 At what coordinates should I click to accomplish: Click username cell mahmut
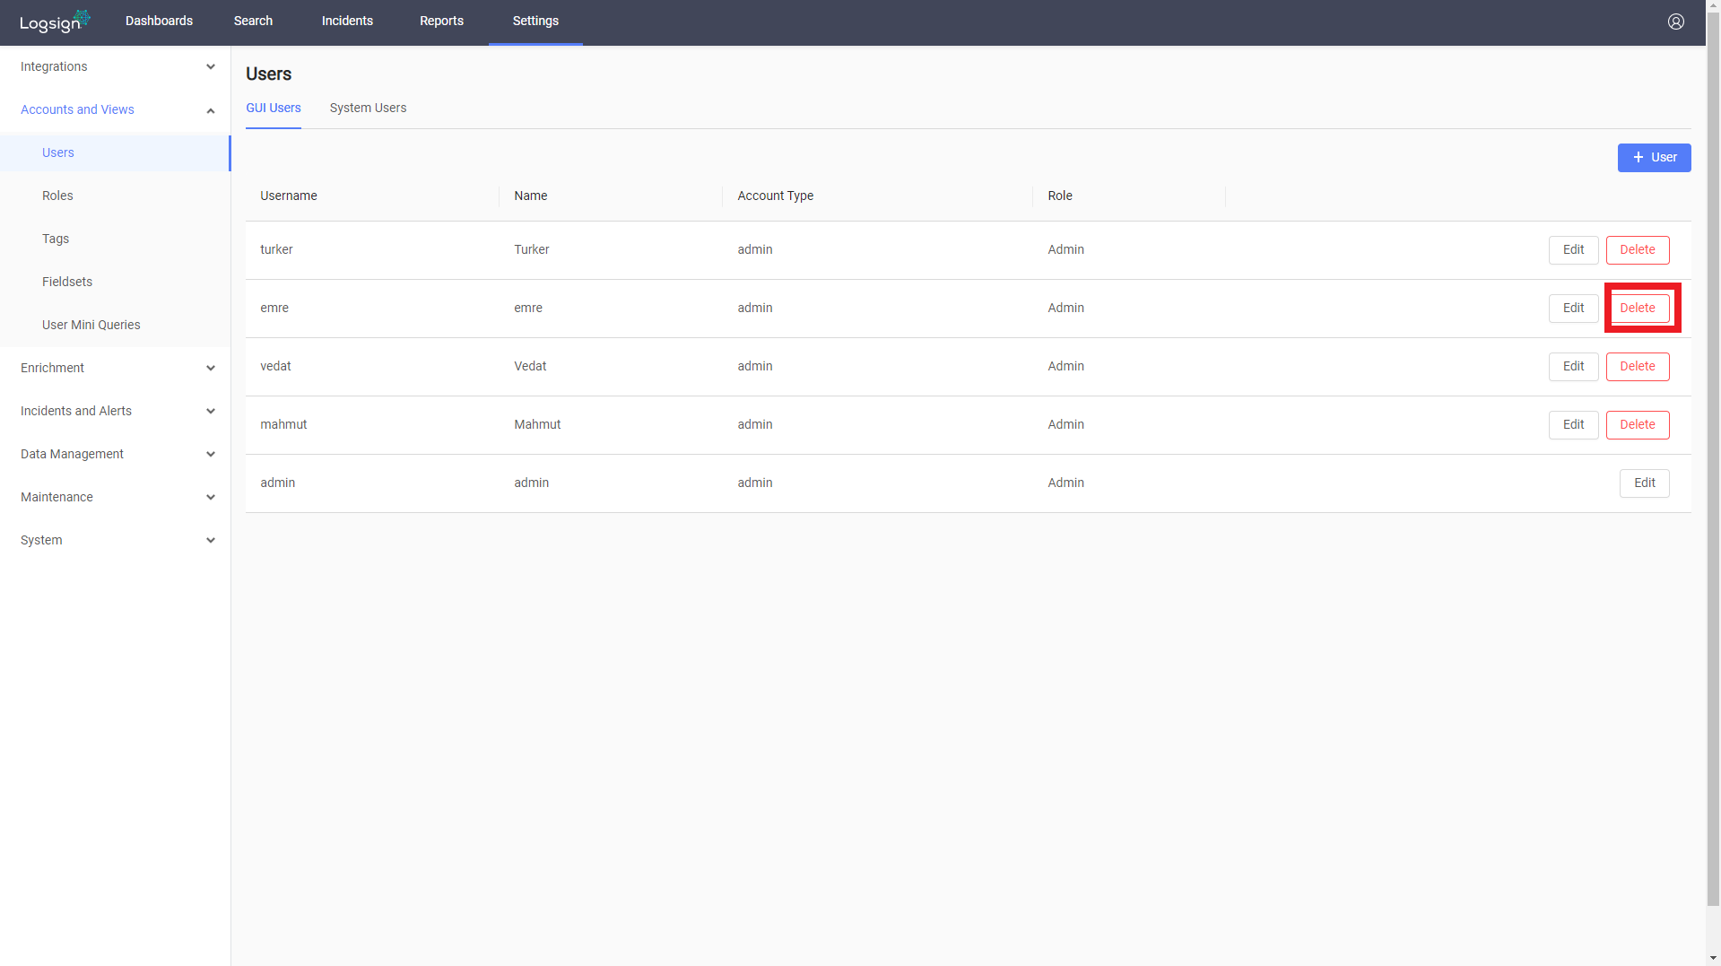point(283,424)
